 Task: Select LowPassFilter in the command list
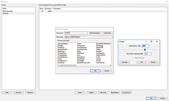[x=100, y=63]
